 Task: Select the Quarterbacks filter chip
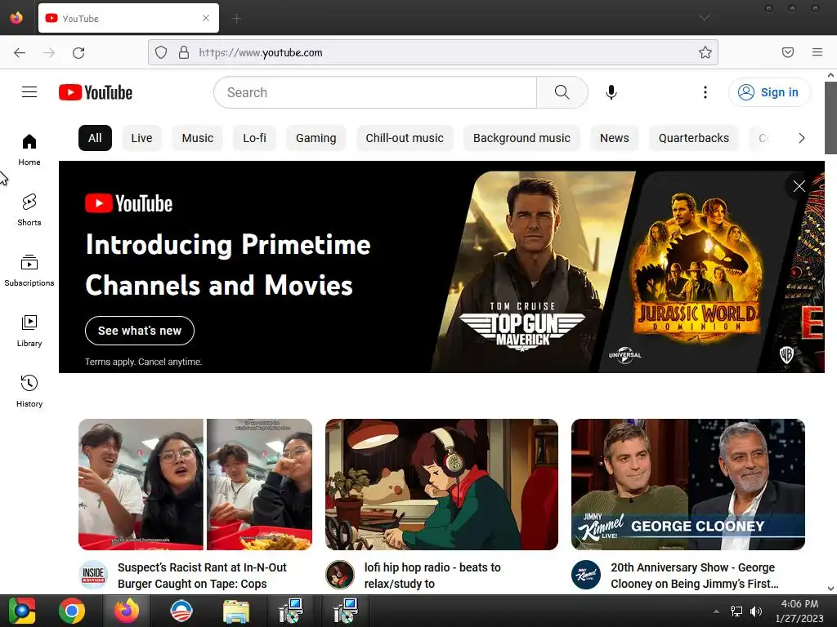(694, 138)
